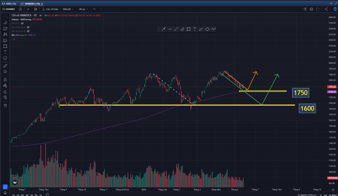Show the hidden BB 20 2 indicator

point(22,23)
